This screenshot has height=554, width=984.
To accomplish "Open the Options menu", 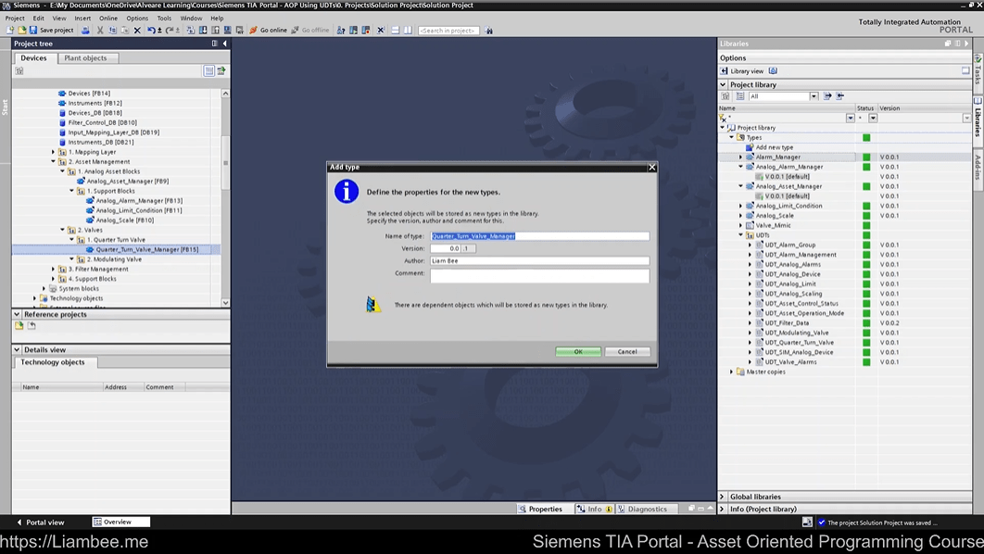I will coord(137,18).
